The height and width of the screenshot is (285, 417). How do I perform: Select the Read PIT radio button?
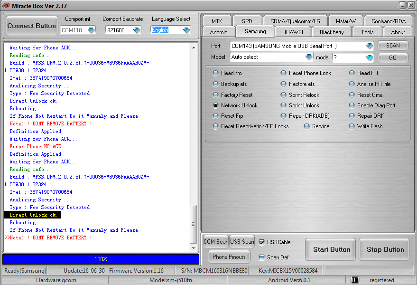click(352, 73)
